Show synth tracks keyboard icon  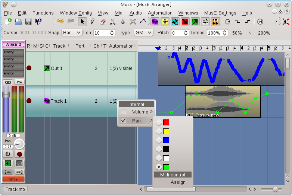pos(215,22)
